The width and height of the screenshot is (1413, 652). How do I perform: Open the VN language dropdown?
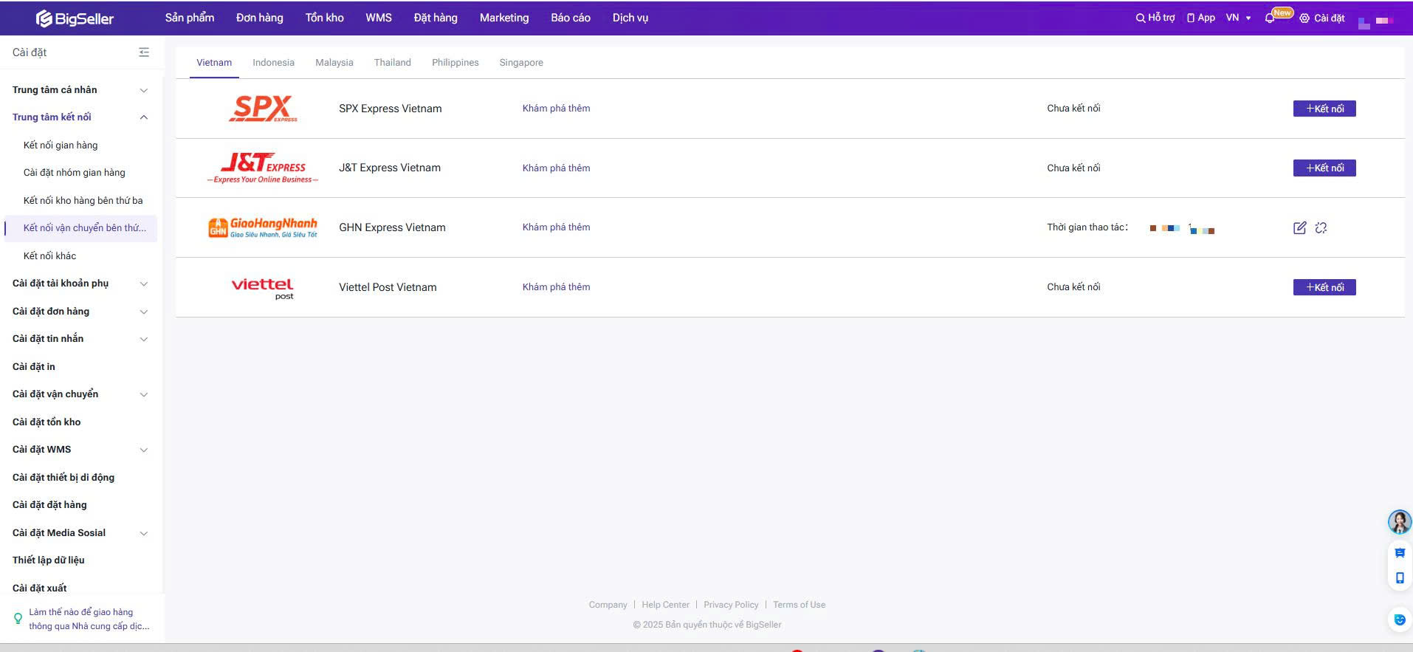1238,18
